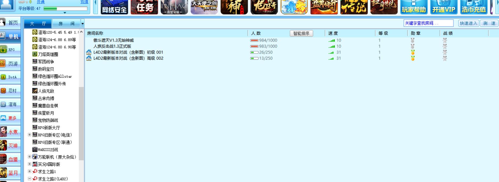
Task: Open 更多 sidebar category
Action: [10, 118]
